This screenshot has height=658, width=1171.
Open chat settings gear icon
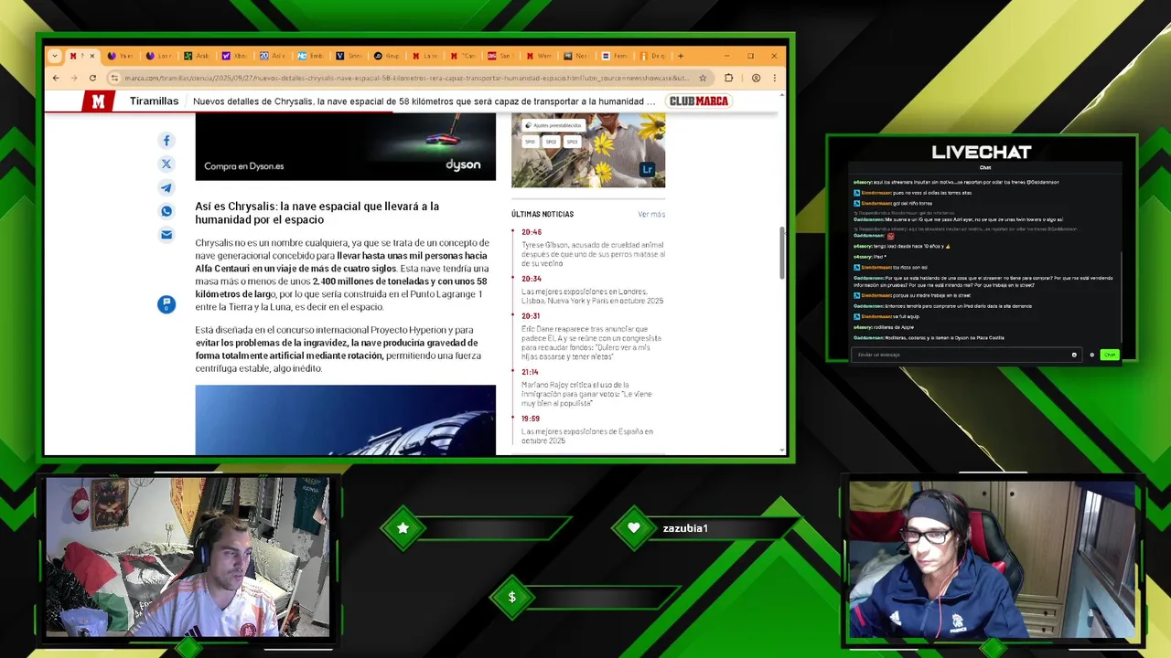[x=1091, y=355]
